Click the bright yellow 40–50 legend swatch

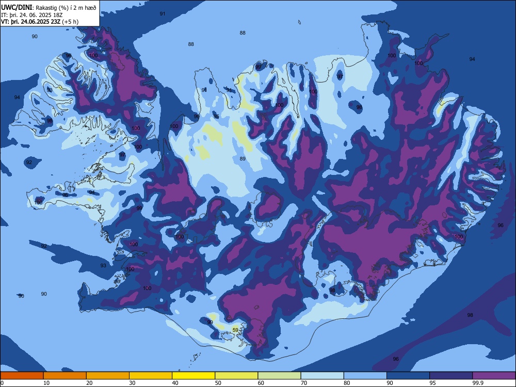(193, 376)
